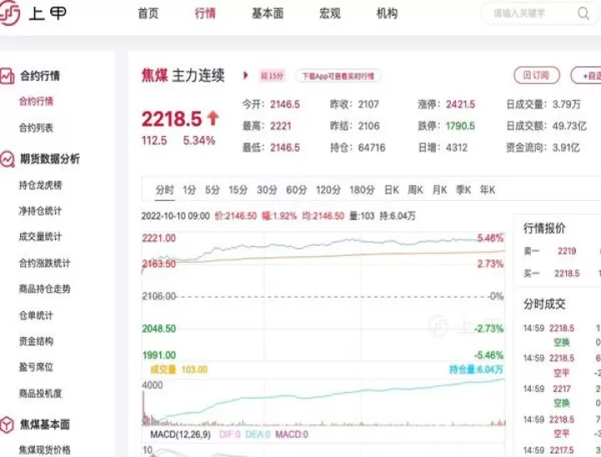
Task: Open 持仓龙虎榜 in the sidebar
Action: click(x=40, y=185)
